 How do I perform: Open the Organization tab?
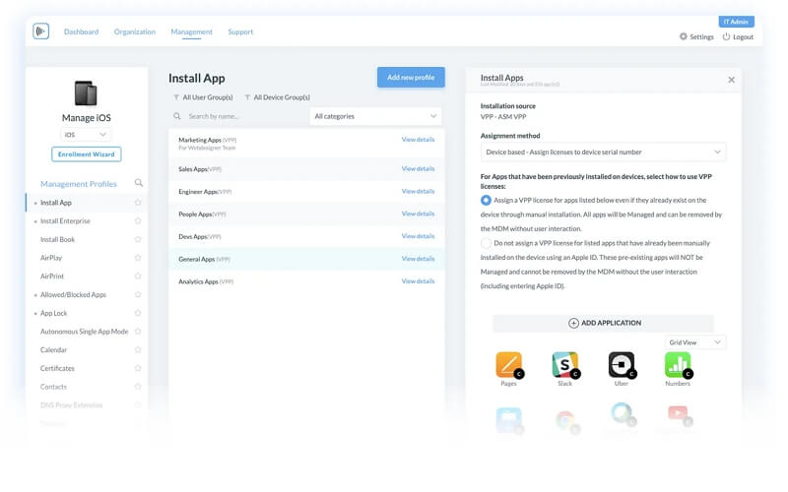(135, 31)
